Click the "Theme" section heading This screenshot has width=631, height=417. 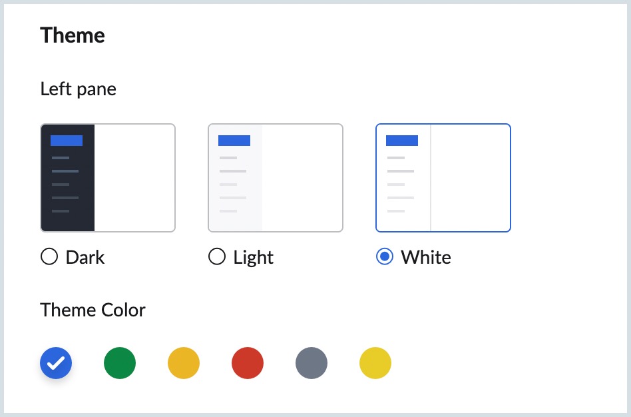point(73,35)
